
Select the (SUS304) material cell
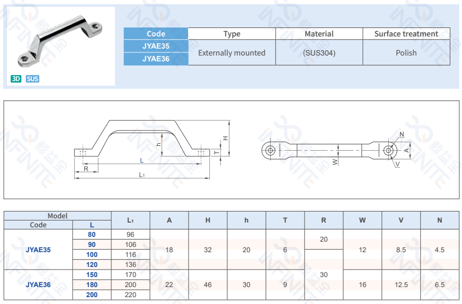click(x=319, y=53)
